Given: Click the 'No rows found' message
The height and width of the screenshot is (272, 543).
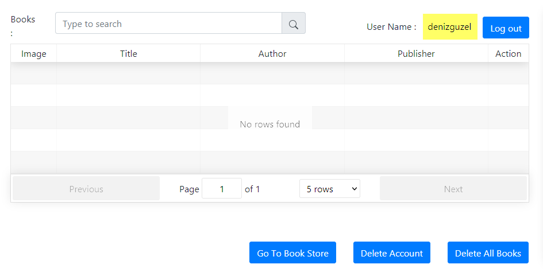Looking at the screenshot, I should (269, 124).
